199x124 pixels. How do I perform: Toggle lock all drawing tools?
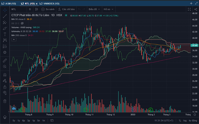[x=5, y=86]
